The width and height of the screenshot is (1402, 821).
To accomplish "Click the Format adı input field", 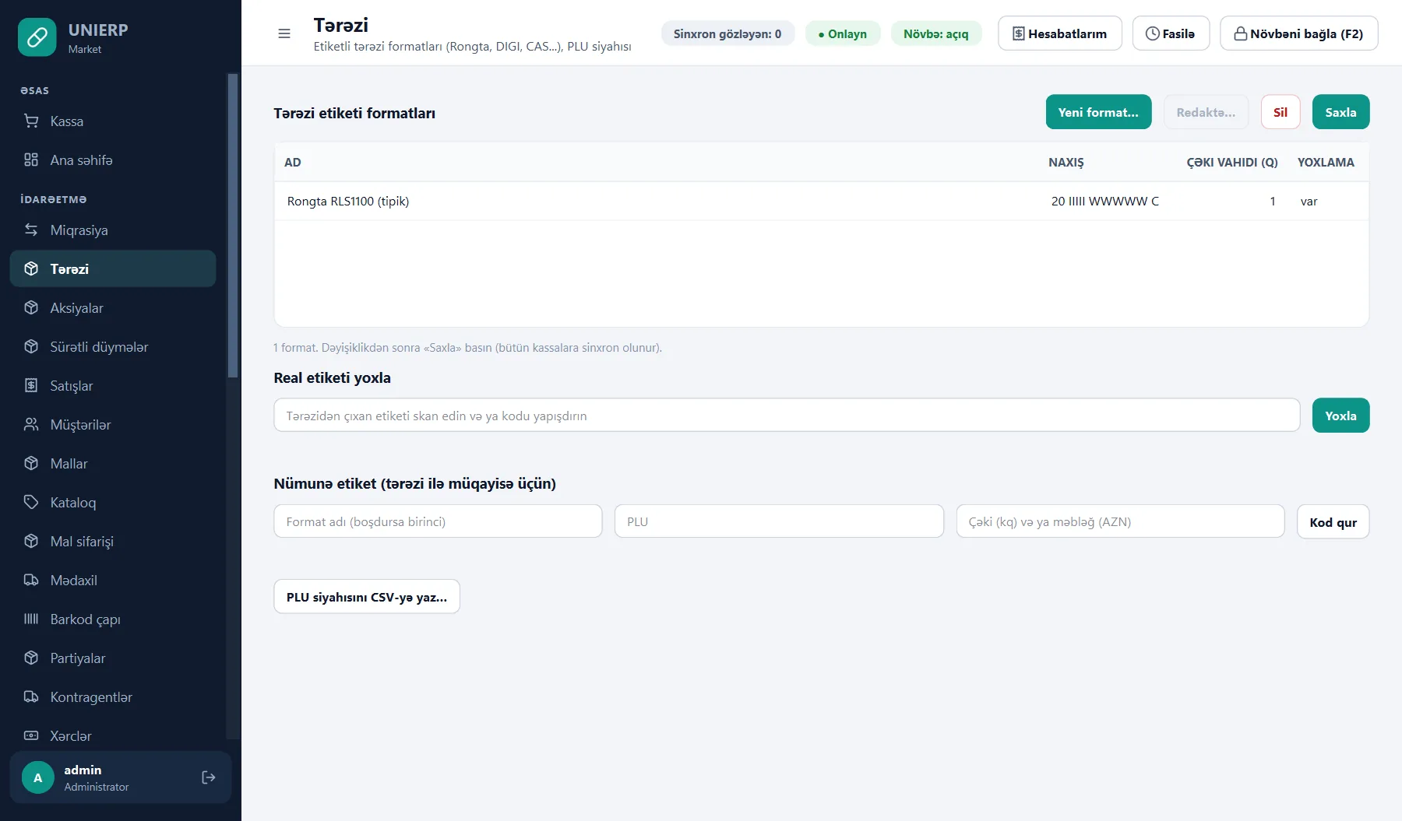I will pos(438,521).
